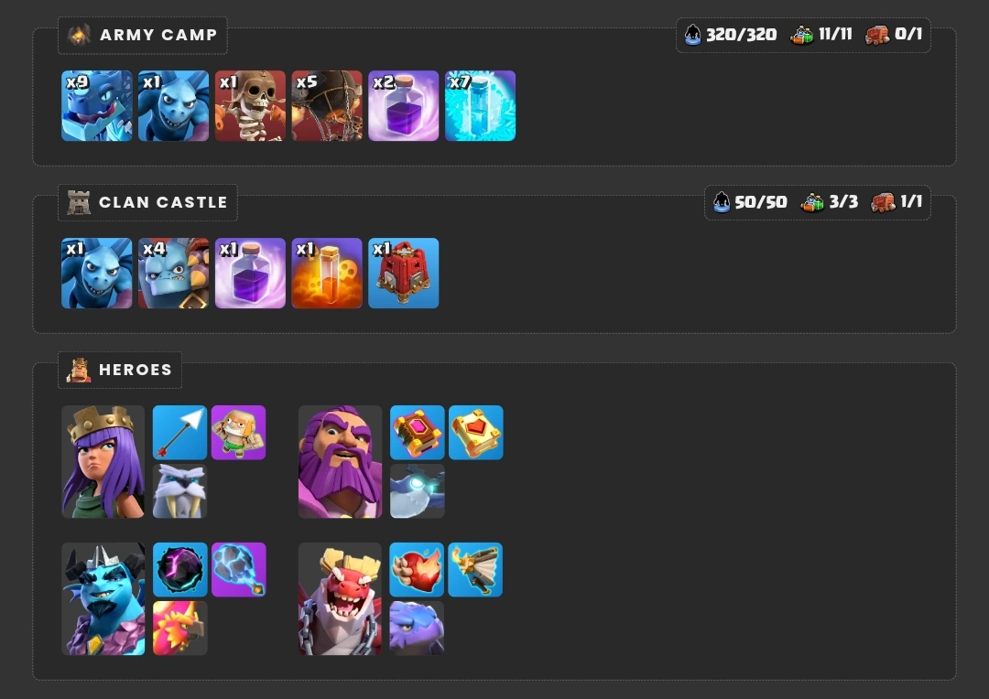Click the Clan Castle section header
This screenshot has height=699, width=989.
(147, 202)
